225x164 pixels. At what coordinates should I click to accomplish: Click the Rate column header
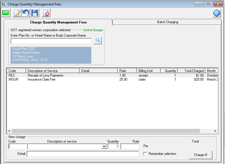coord(127,71)
